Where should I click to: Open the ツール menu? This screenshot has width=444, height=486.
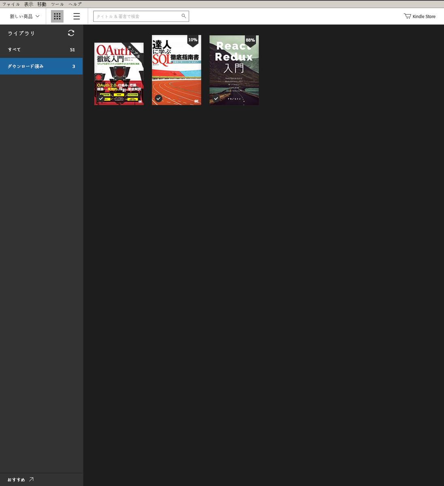(x=57, y=4)
